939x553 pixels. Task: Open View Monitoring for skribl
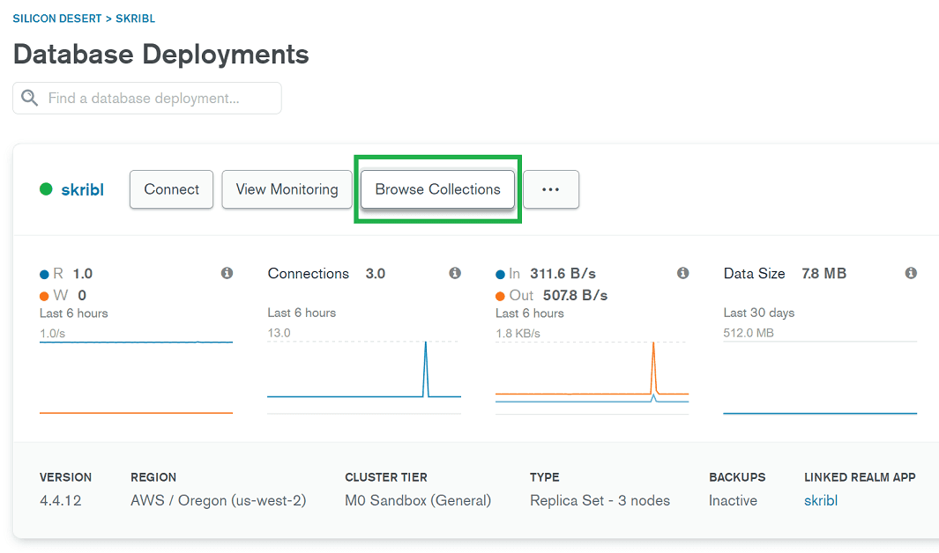pyautogui.click(x=287, y=189)
